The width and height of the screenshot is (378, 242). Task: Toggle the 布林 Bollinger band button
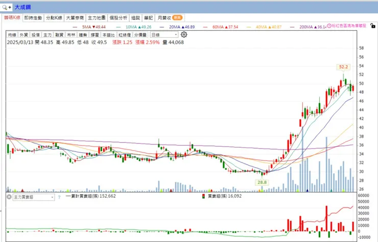71,35
